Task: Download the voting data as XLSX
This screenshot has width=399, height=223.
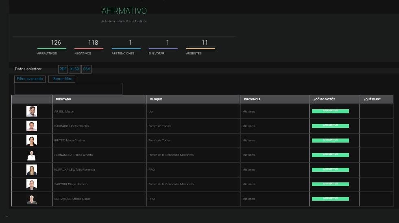Action: coord(74,69)
